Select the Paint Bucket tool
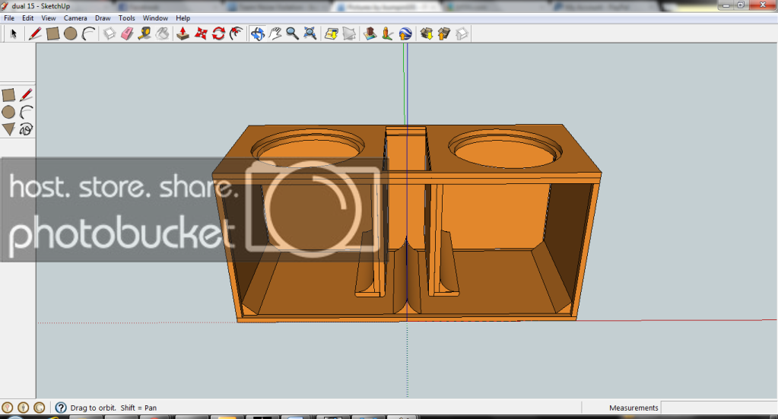778x419 pixels. click(162, 33)
